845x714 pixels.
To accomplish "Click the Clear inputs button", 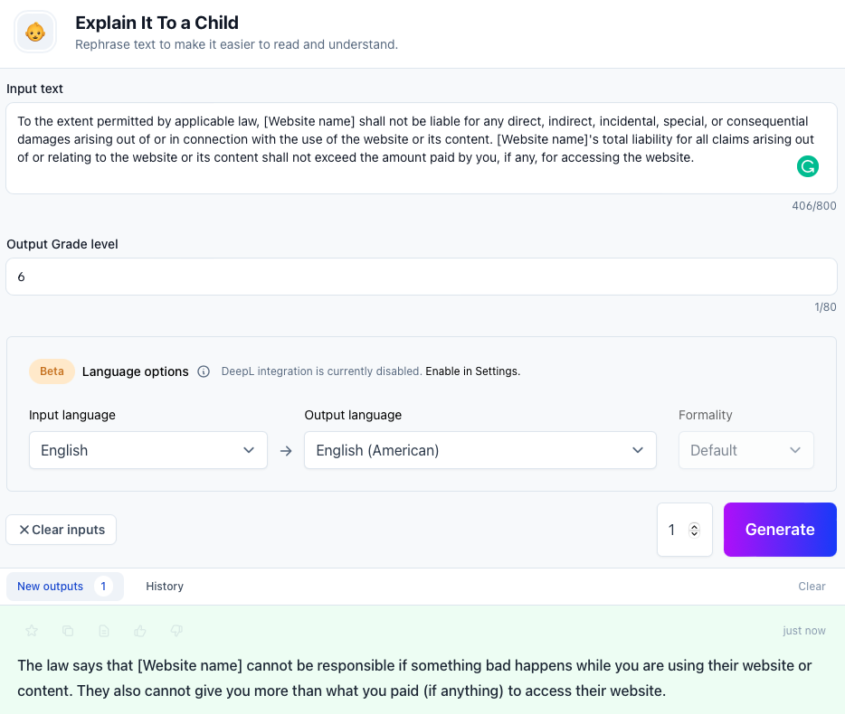I will coord(62,530).
